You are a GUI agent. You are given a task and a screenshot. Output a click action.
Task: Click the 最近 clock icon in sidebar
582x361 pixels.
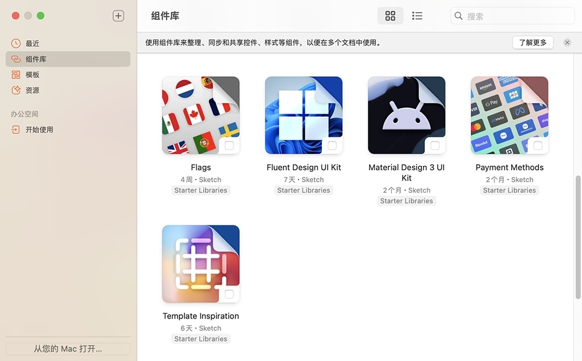[x=16, y=44]
